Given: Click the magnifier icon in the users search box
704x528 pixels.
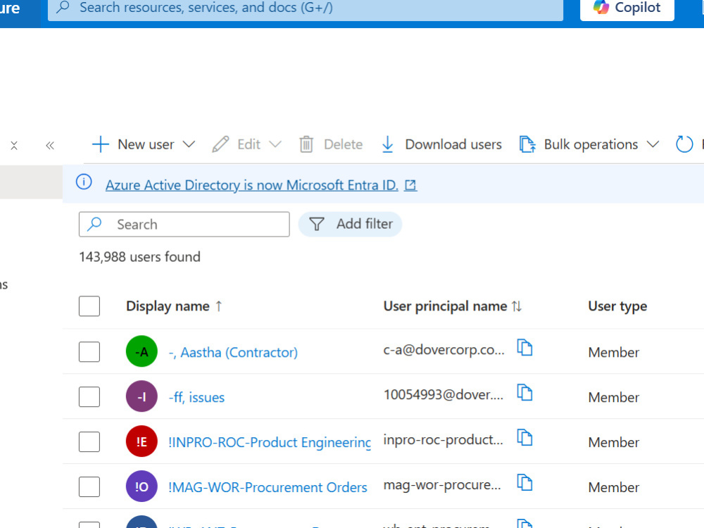Looking at the screenshot, I should pos(94,224).
